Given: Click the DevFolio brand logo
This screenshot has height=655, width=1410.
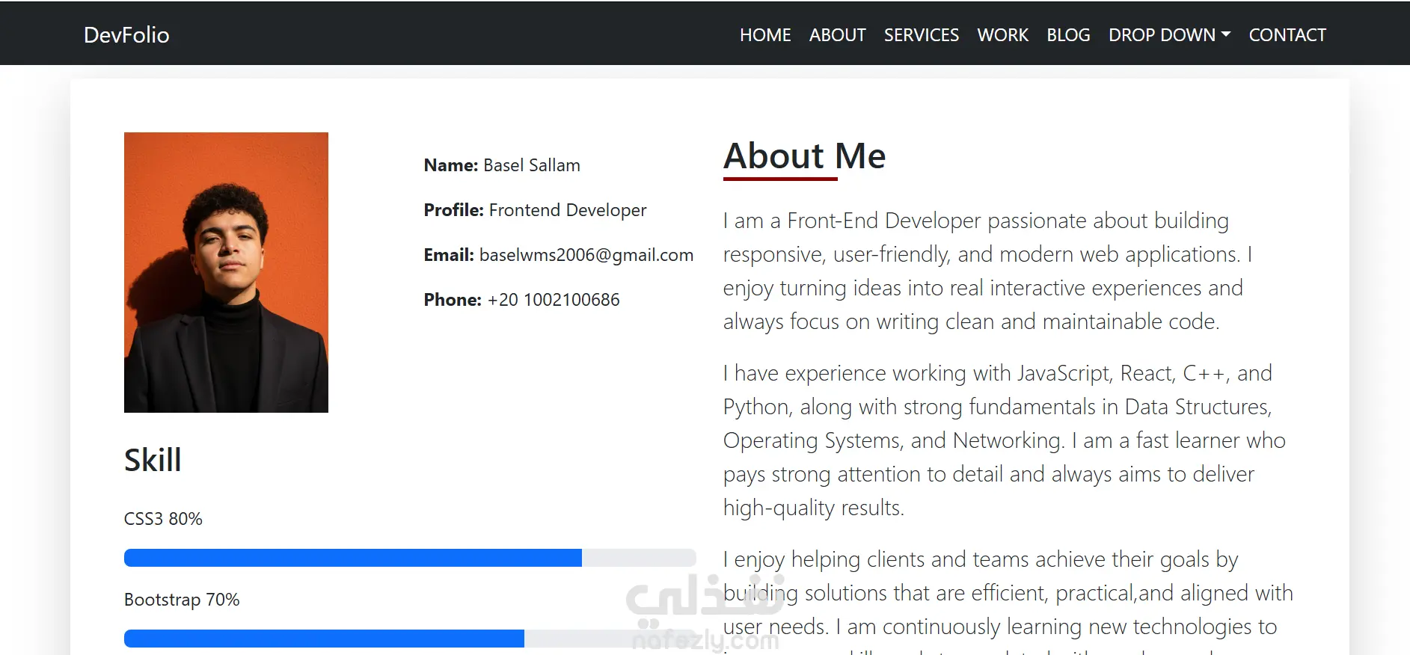Looking at the screenshot, I should (x=126, y=35).
